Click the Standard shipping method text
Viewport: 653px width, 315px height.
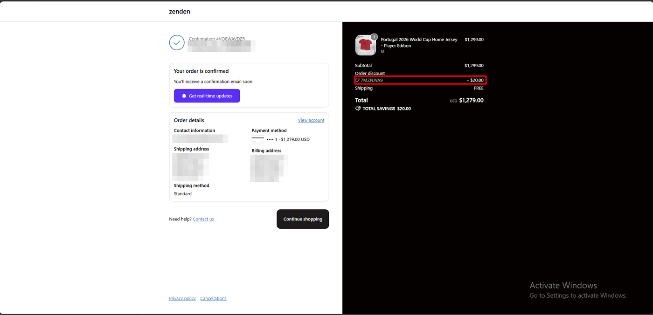click(x=183, y=194)
